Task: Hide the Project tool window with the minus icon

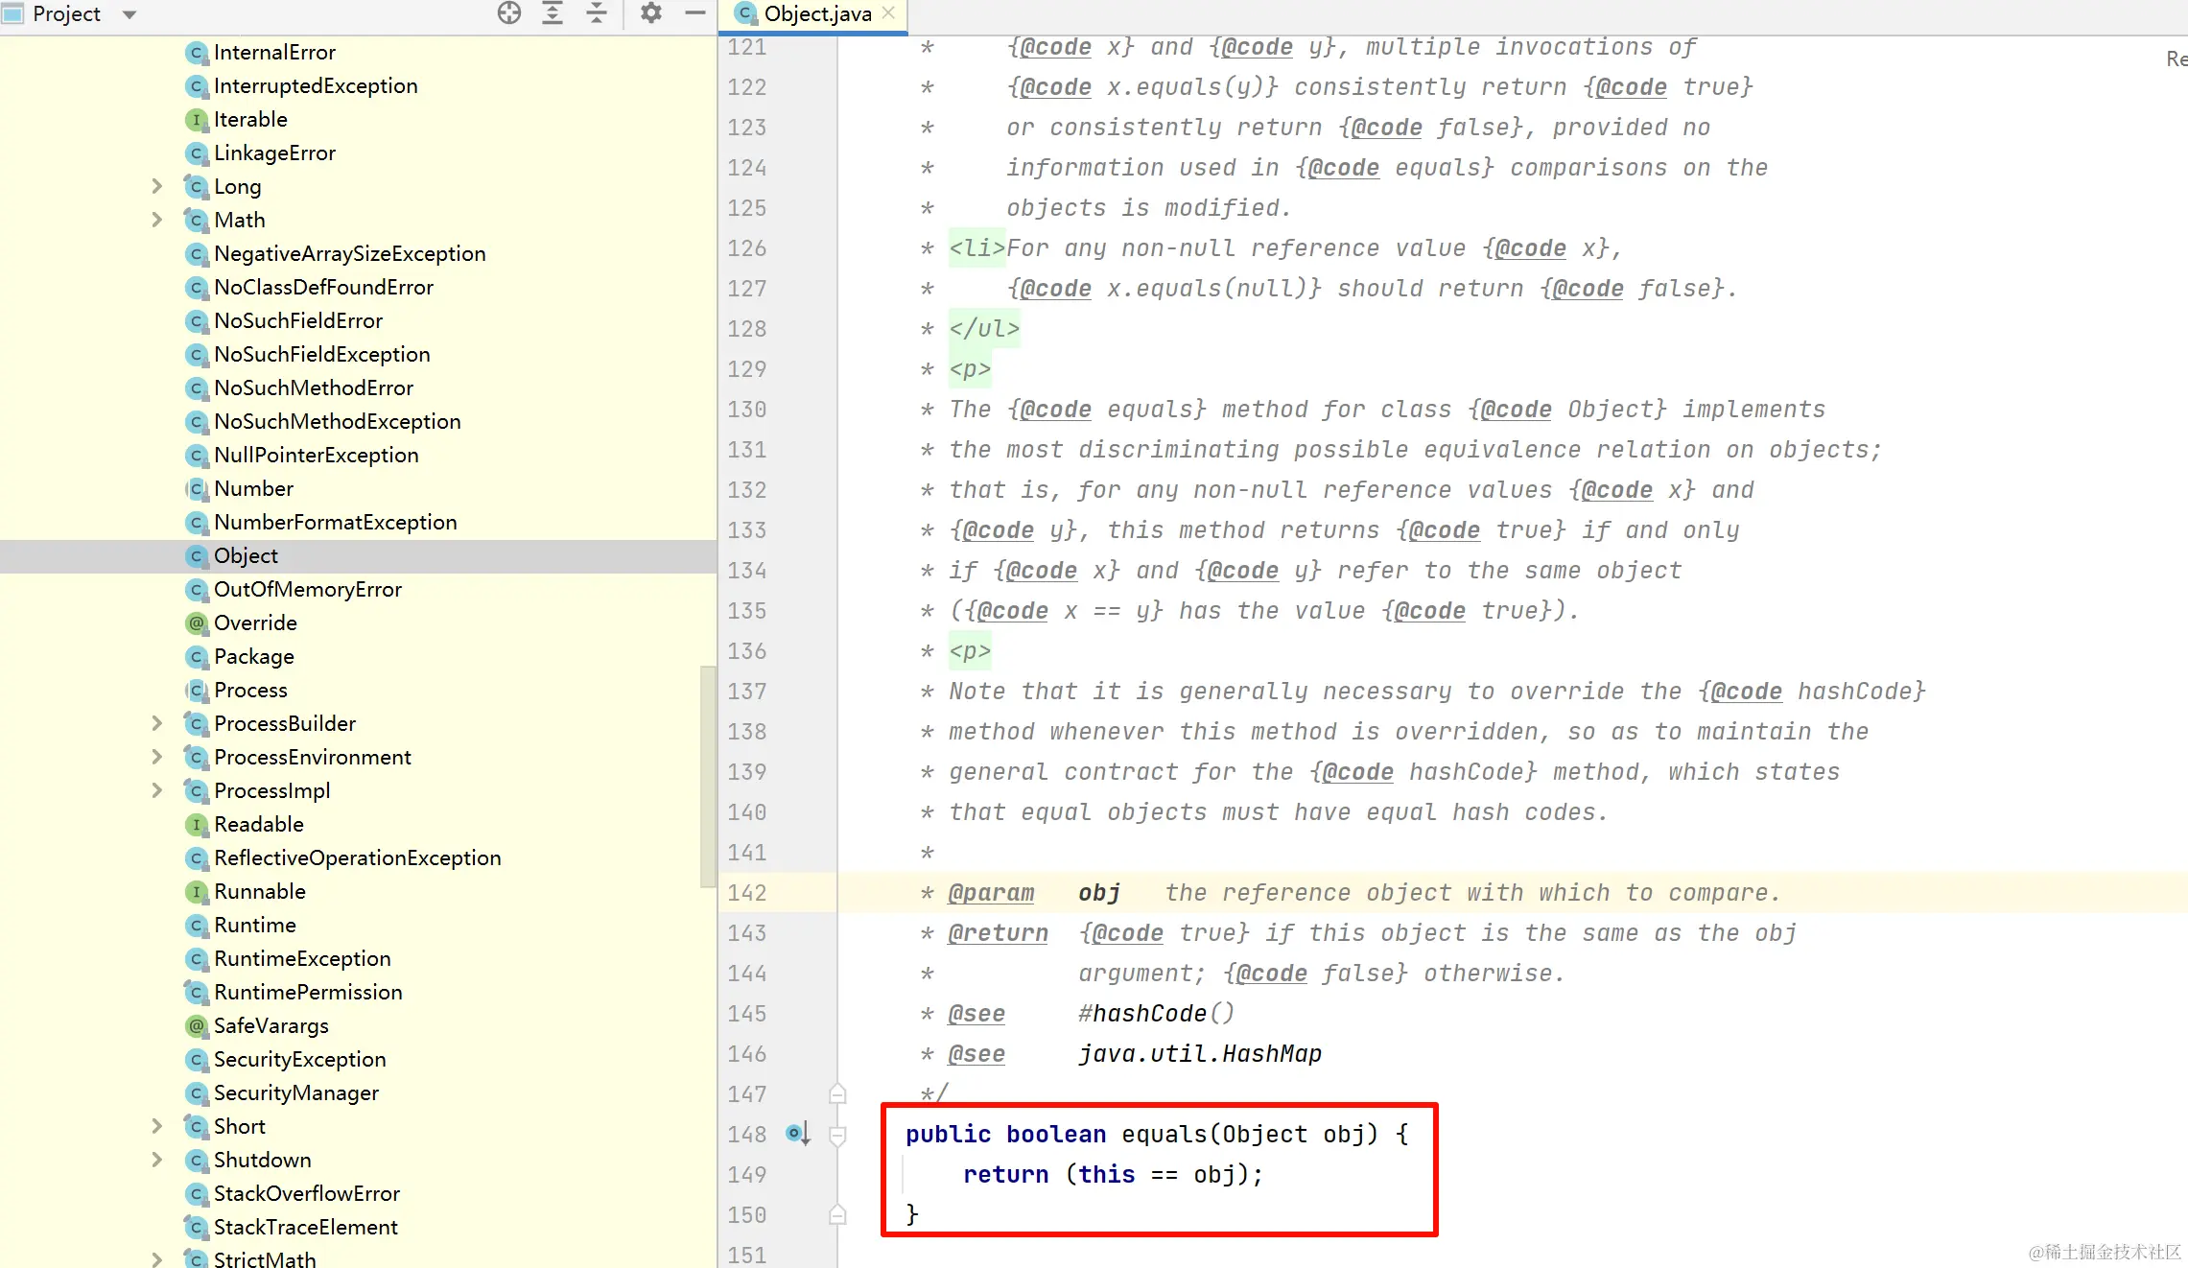Action: pyautogui.click(x=695, y=13)
